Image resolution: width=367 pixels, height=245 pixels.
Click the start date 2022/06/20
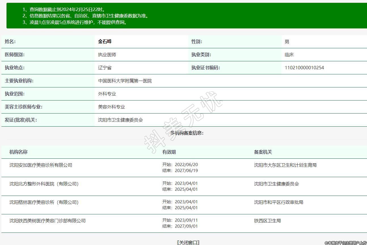tap(186, 165)
